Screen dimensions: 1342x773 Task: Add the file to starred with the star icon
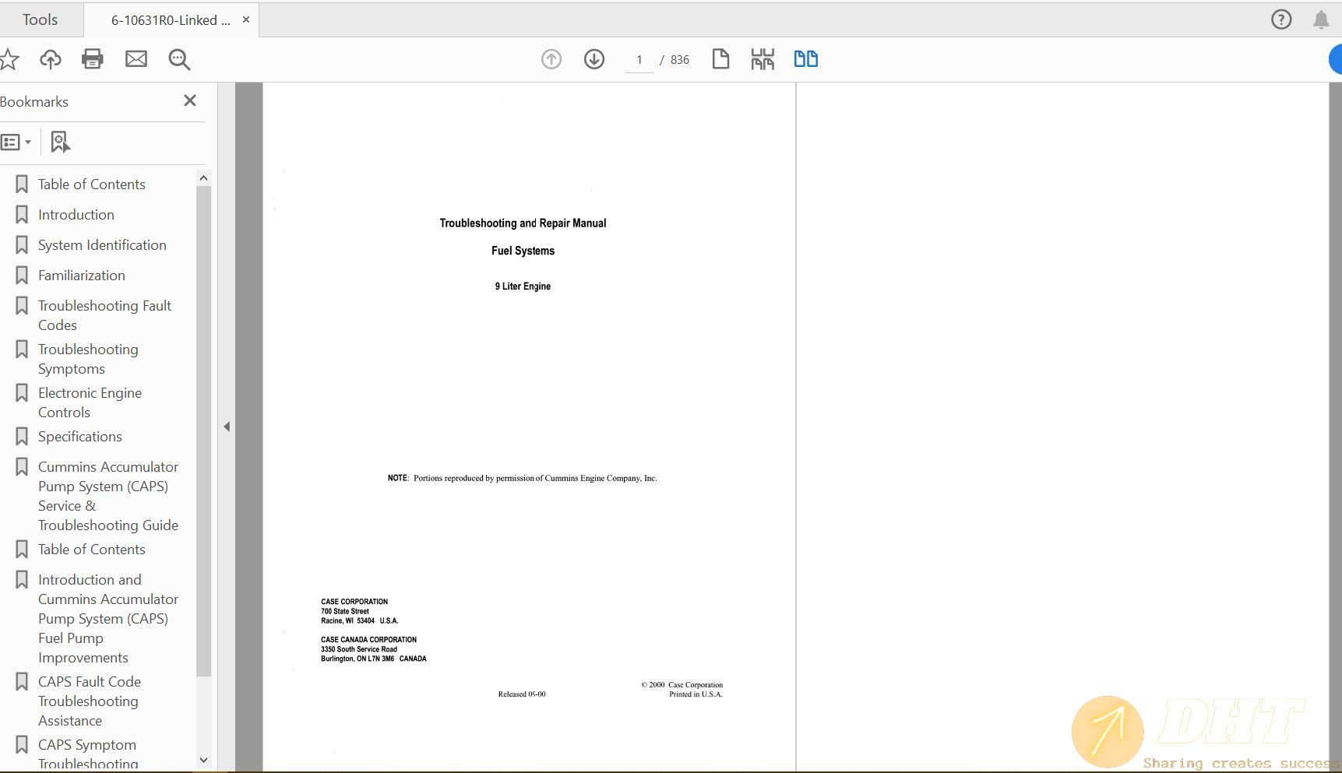coord(9,59)
